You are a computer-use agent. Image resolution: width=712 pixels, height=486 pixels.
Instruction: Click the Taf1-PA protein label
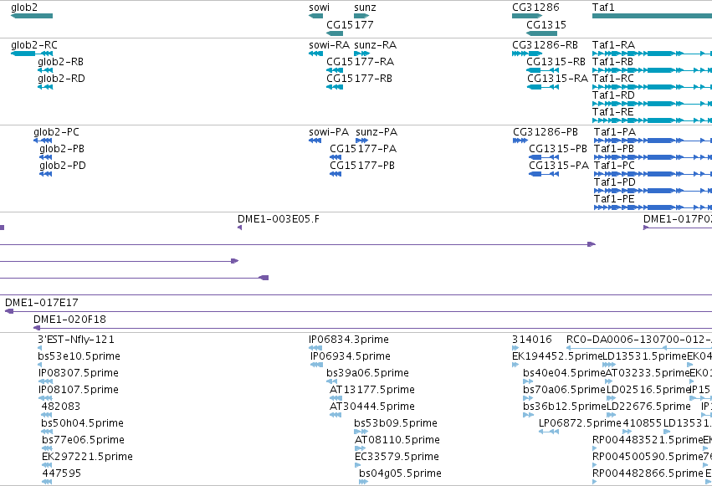pos(615,132)
